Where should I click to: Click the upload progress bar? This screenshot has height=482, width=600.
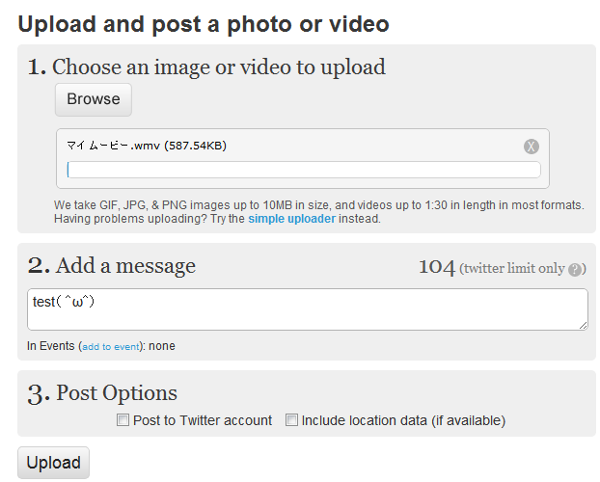point(304,170)
